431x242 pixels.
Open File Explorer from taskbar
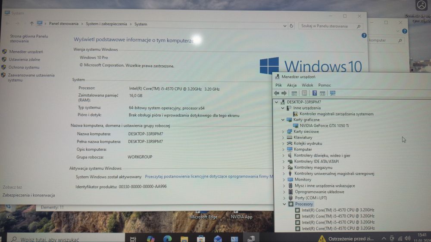pos(184,239)
